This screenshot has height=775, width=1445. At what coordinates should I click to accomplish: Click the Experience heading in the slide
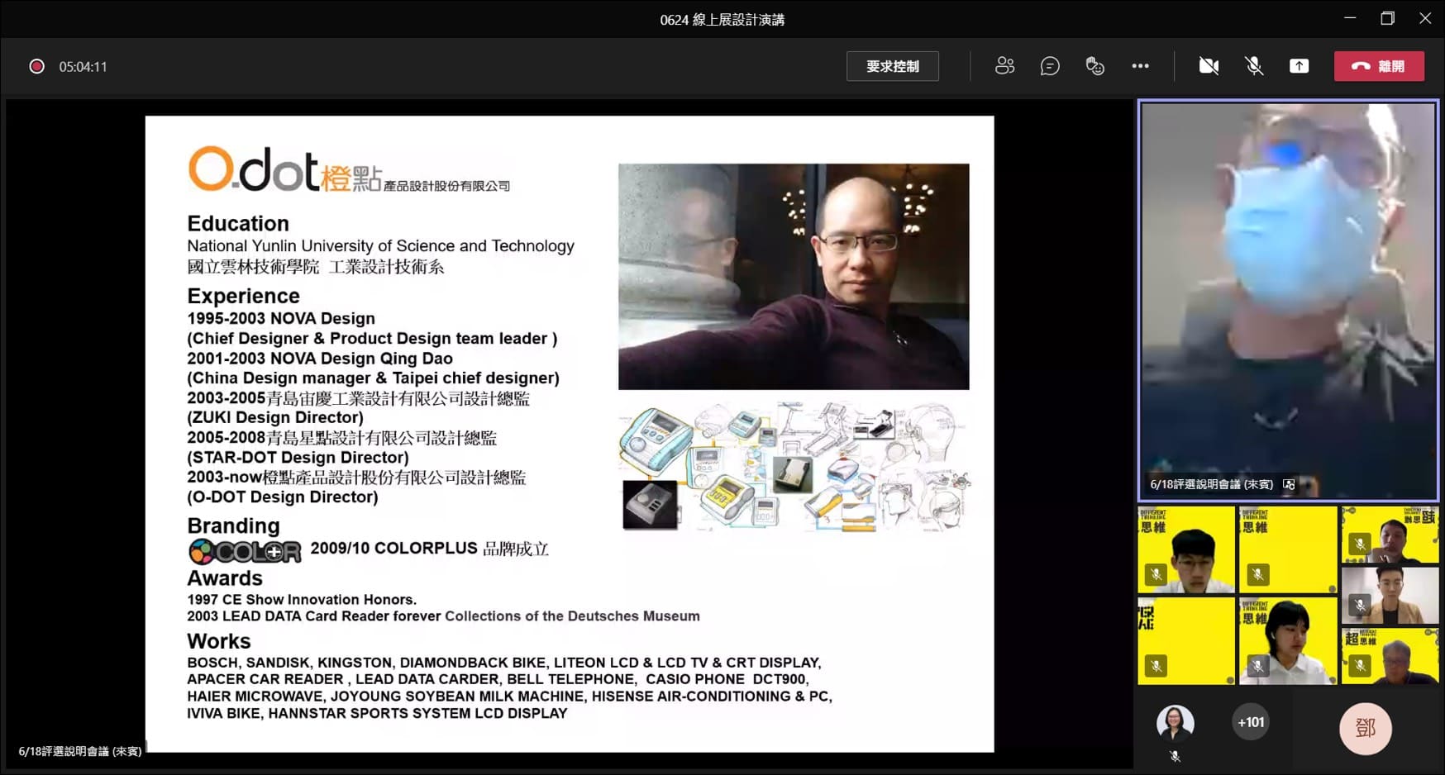click(243, 296)
